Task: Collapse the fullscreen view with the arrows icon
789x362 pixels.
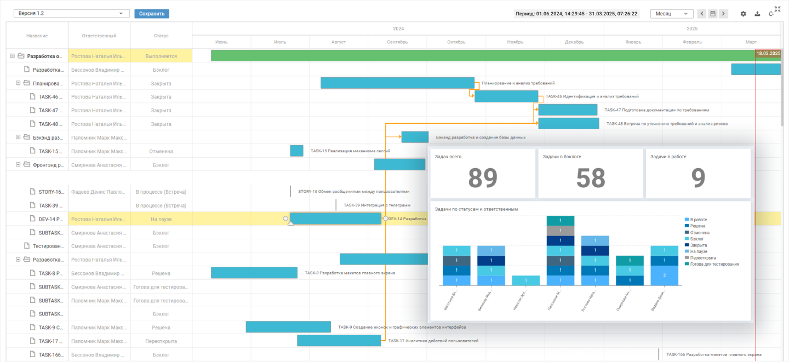Action: coord(777,9)
